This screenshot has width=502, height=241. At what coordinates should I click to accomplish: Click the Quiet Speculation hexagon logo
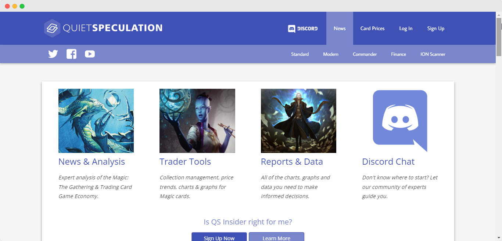[x=52, y=28]
